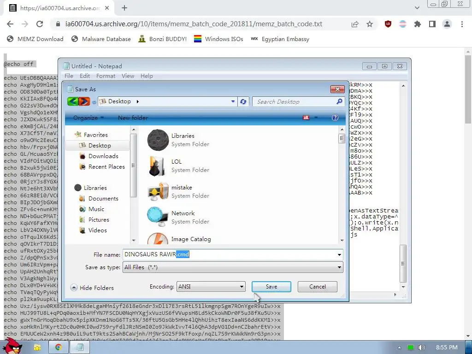Open Chrome from the taskbar

click(x=58, y=348)
